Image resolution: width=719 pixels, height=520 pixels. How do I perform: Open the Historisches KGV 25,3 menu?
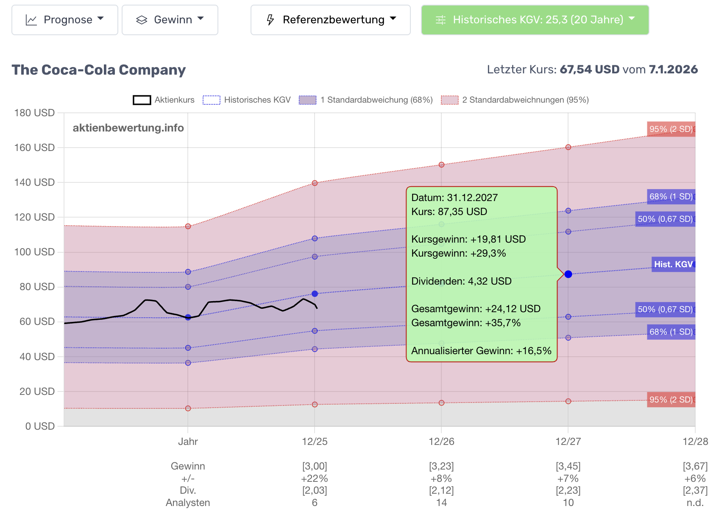(535, 20)
